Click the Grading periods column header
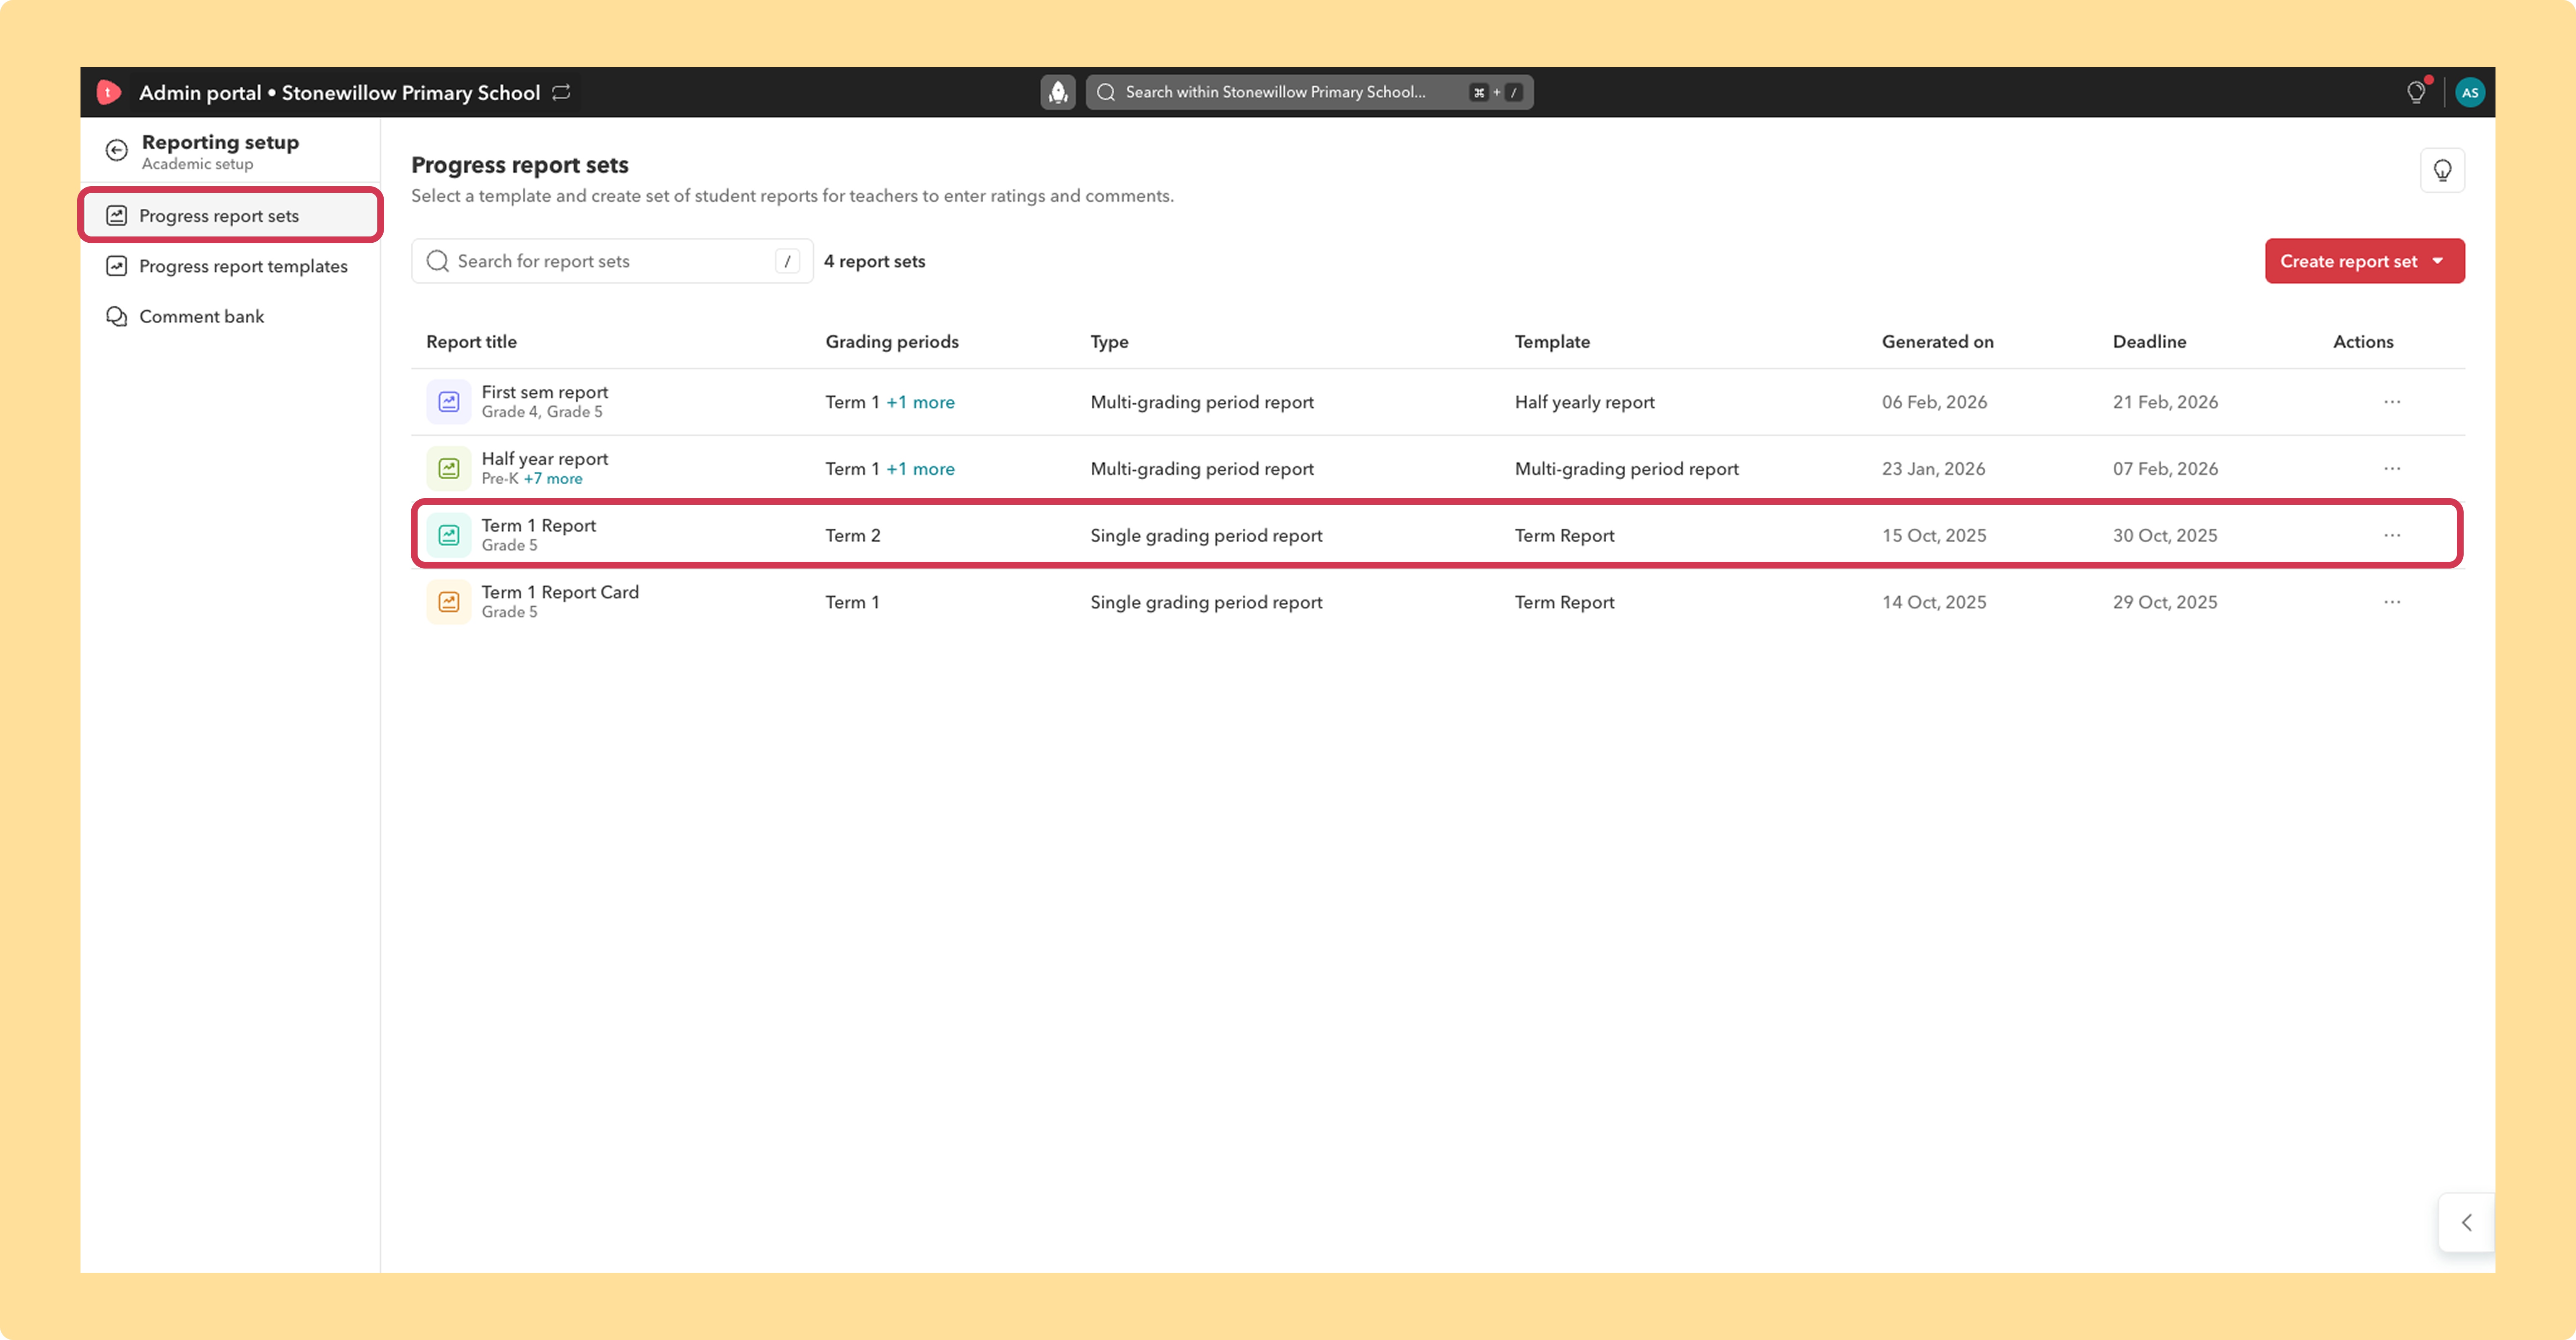The width and height of the screenshot is (2576, 1340). click(x=892, y=342)
